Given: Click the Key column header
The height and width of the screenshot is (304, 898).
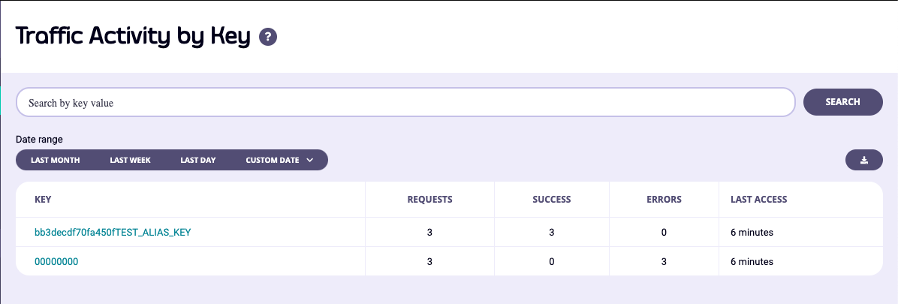Looking at the screenshot, I should coord(43,200).
